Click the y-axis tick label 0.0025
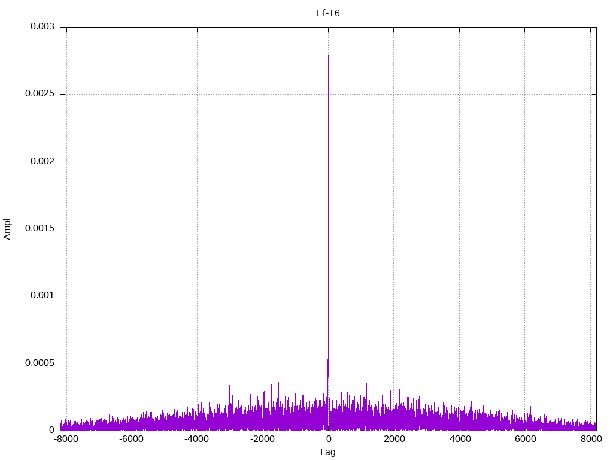Screen dimensions: 613x460 [x=40, y=94]
